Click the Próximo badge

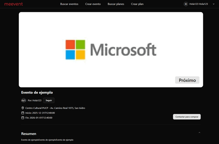(x=187, y=80)
